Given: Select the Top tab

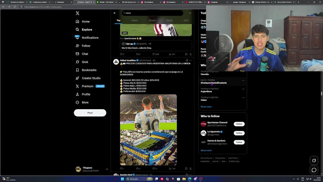Looking at the screenshot, I should pyautogui.click(x=118, y=20).
